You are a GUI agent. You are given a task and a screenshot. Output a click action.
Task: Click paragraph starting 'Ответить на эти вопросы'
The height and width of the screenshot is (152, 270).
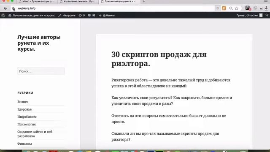tap(169, 119)
